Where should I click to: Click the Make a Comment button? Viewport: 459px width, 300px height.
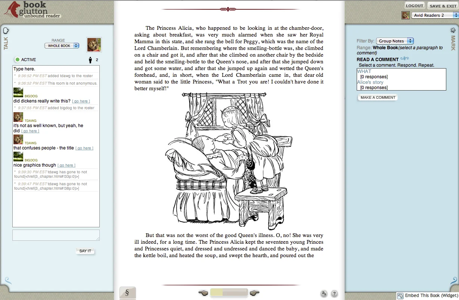[x=378, y=98]
